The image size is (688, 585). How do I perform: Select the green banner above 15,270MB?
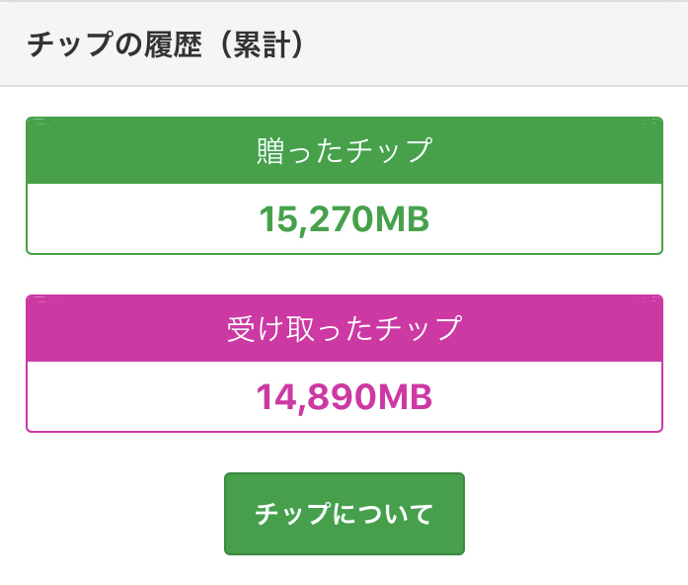click(344, 151)
